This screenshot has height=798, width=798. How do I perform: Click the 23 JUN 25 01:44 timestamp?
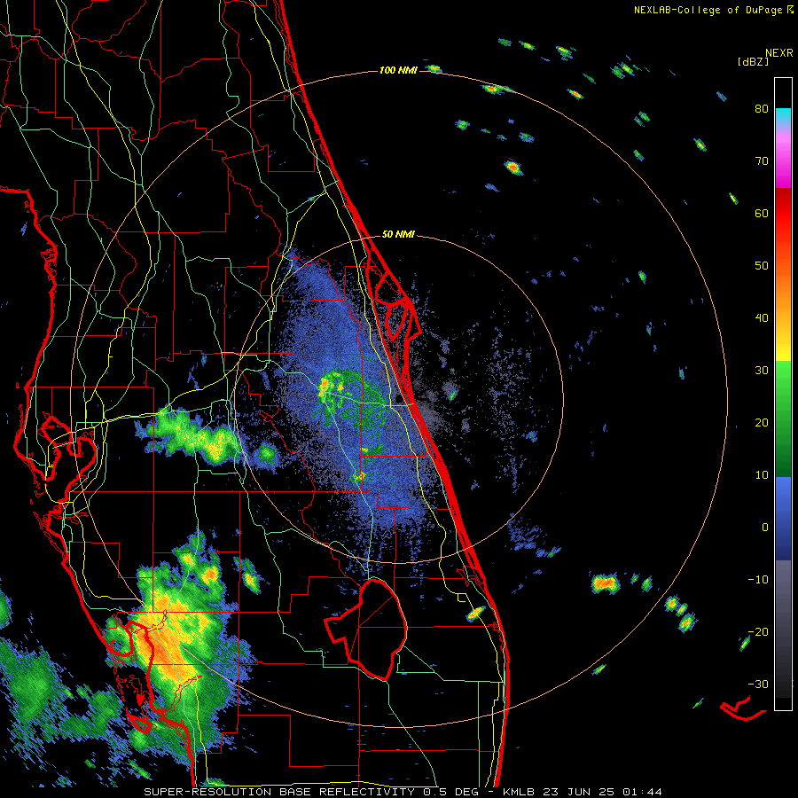[604, 792]
